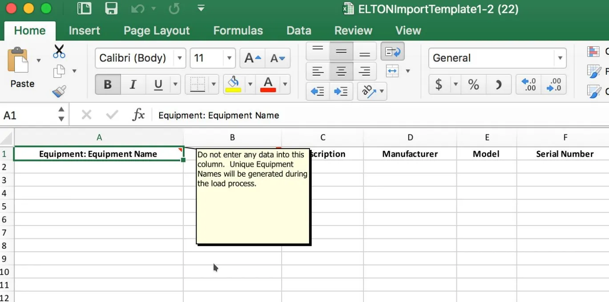The height and width of the screenshot is (302, 609).
Task: Open the Review tab
Action: [x=353, y=31]
